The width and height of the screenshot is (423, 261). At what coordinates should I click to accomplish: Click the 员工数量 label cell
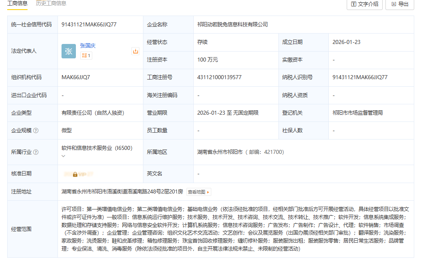pos(168,130)
